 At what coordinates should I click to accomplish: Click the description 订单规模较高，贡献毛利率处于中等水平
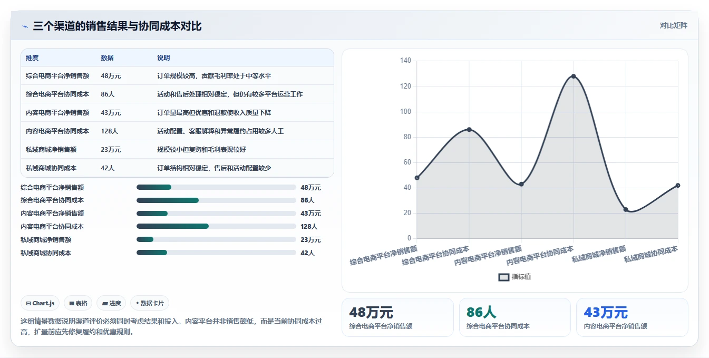(x=214, y=76)
